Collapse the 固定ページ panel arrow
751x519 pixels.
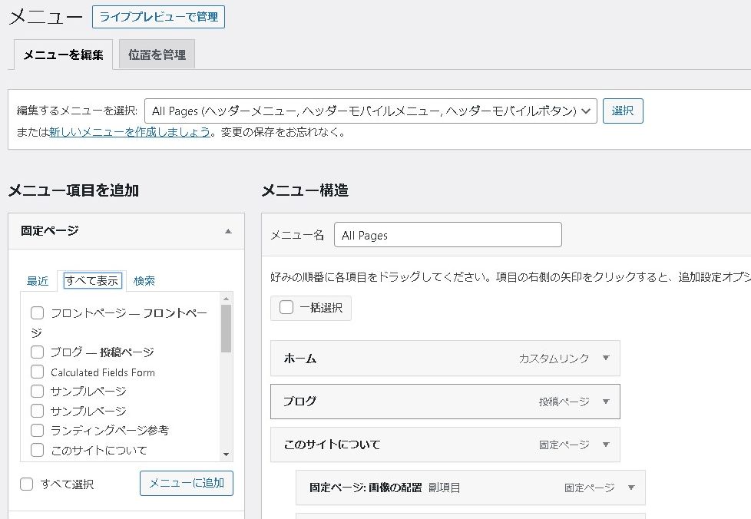pyautogui.click(x=228, y=231)
